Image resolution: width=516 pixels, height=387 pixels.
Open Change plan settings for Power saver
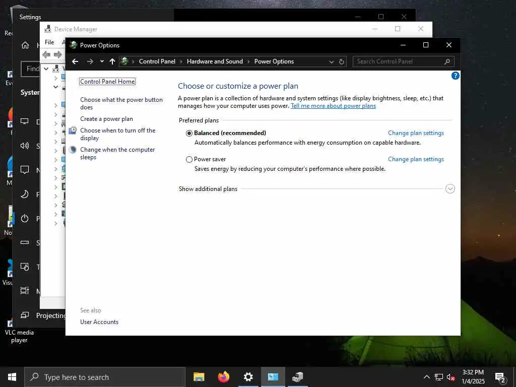click(416, 159)
